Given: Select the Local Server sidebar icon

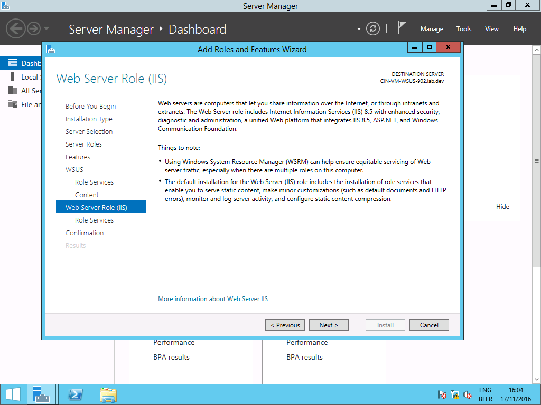Looking at the screenshot, I should coord(13,77).
